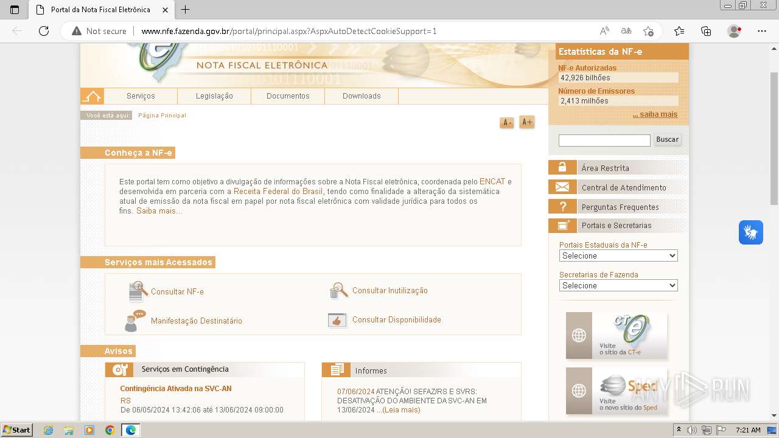Viewport: 779px width, 438px height.
Task: Open the Documentos menu
Action: (288, 96)
